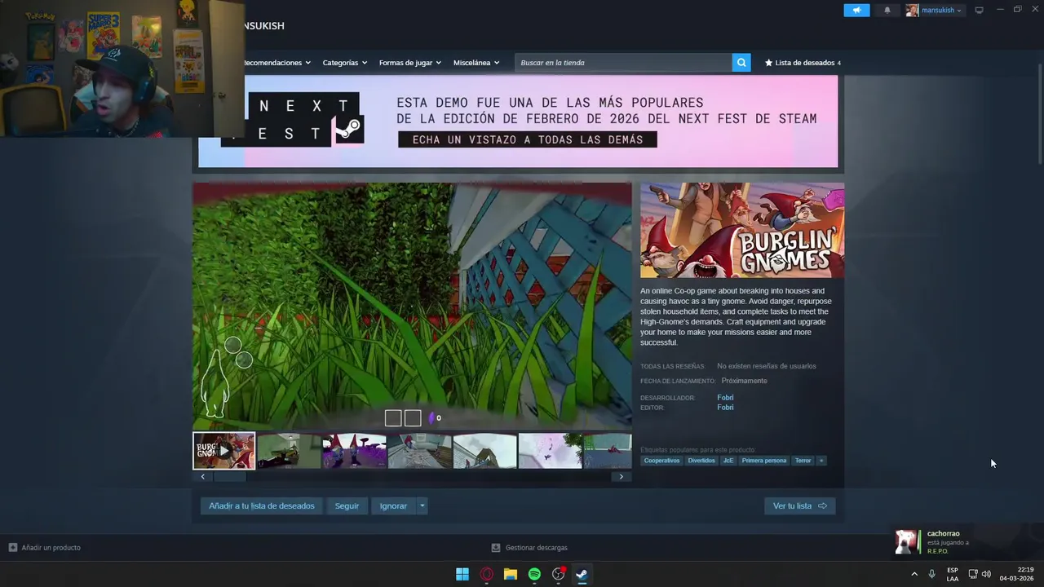This screenshot has width=1044, height=587.
Task: Click the main gameplay video preview
Action: point(412,306)
